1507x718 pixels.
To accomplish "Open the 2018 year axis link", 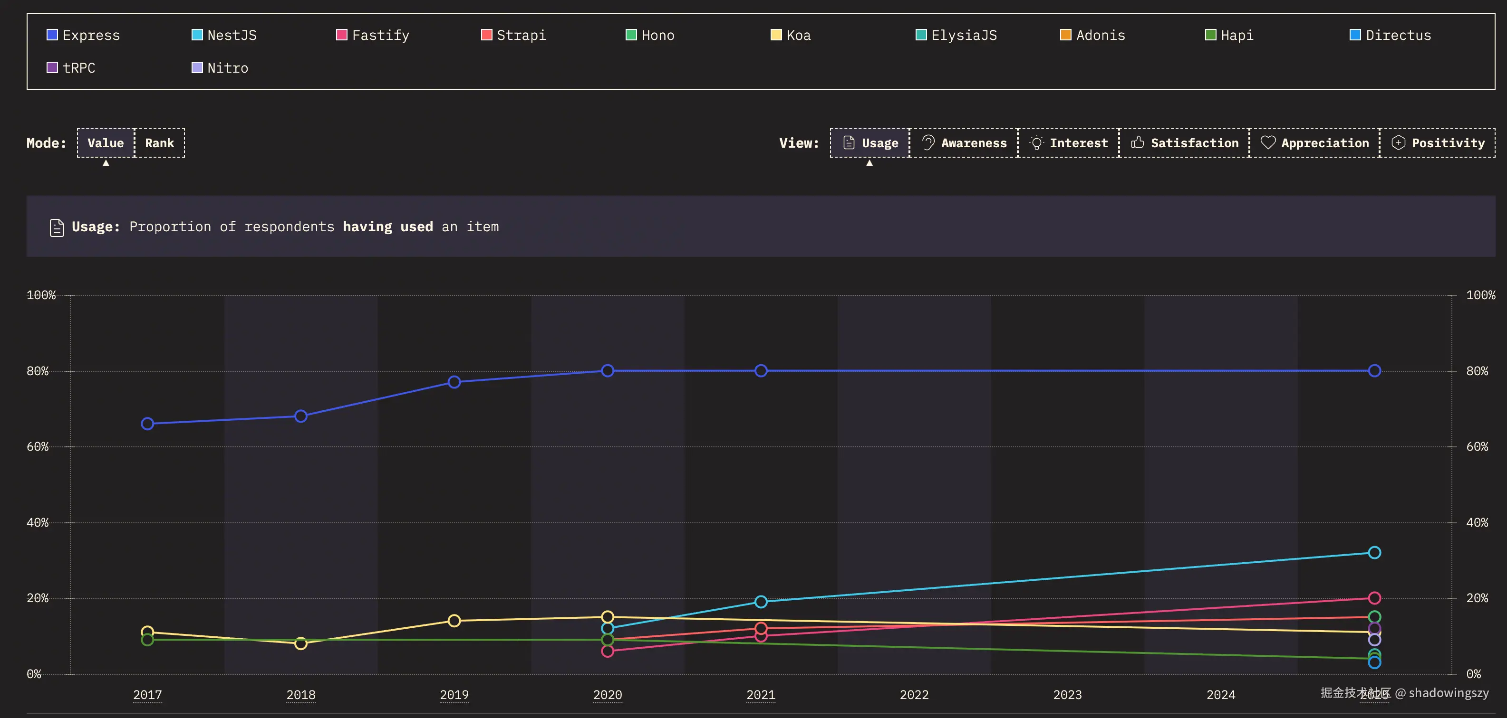I will [301, 695].
